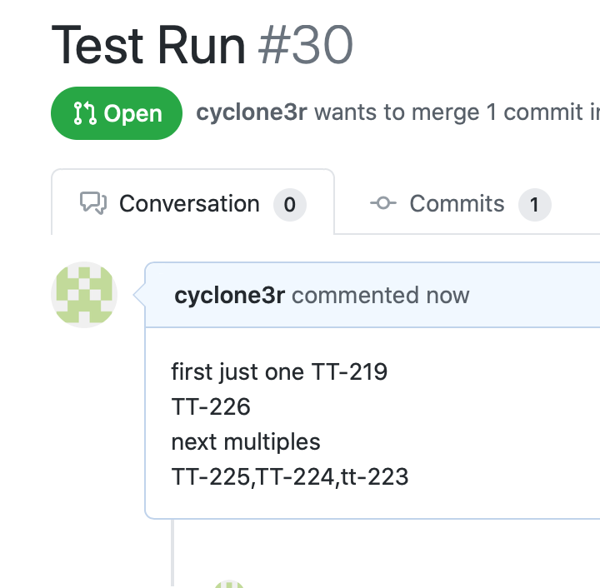
Task: Click the TT-226 line in the comment
Action: (211, 406)
